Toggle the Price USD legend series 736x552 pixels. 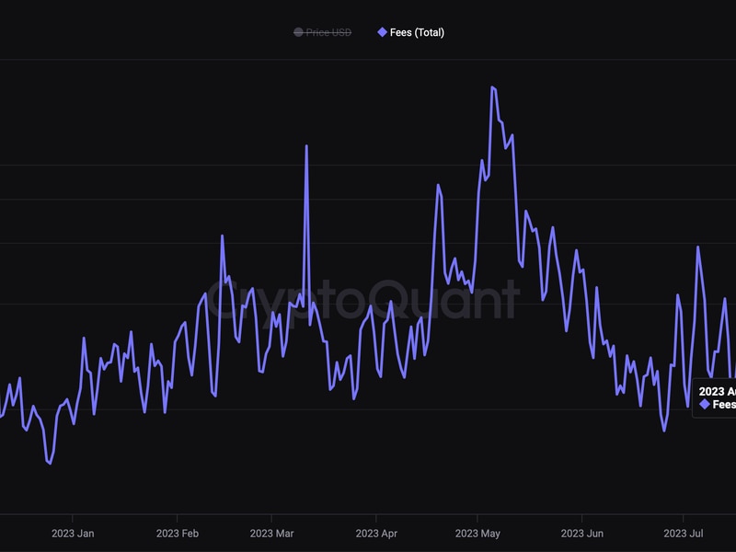click(328, 32)
